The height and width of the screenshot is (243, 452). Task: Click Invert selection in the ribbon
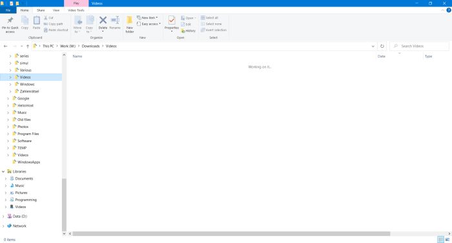[x=214, y=30]
